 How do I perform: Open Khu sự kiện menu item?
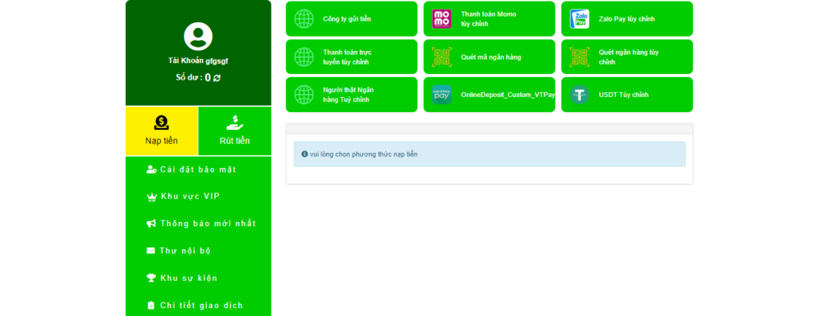(x=182, y=278)
